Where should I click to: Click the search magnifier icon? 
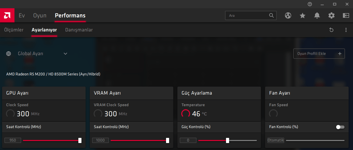tap(271, 15)
